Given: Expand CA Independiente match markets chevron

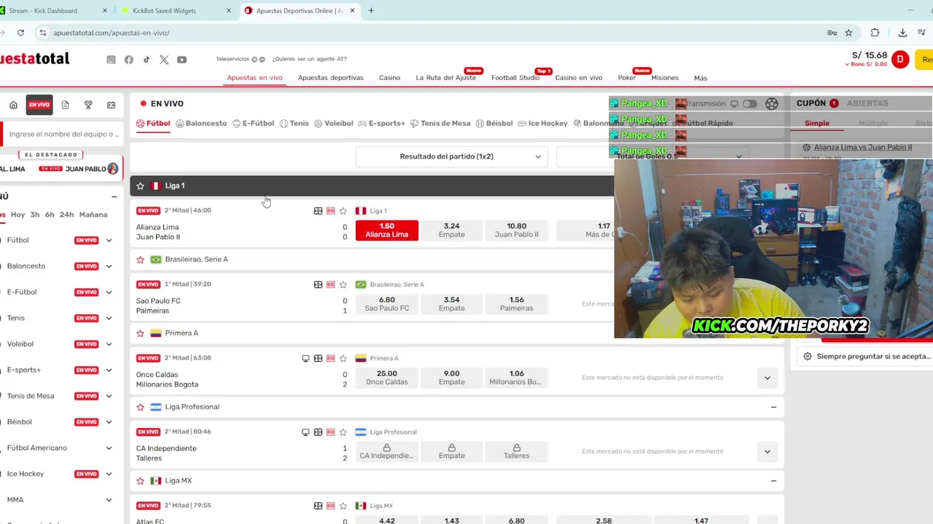Looking at the screenshot, I should [767, 451].
